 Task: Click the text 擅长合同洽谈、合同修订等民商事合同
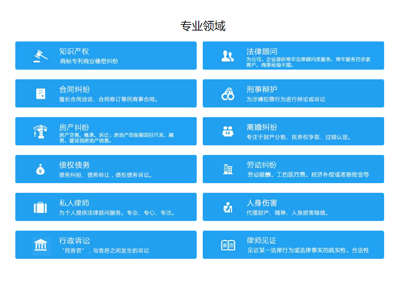pyautogui.click(x=108, y=99)
